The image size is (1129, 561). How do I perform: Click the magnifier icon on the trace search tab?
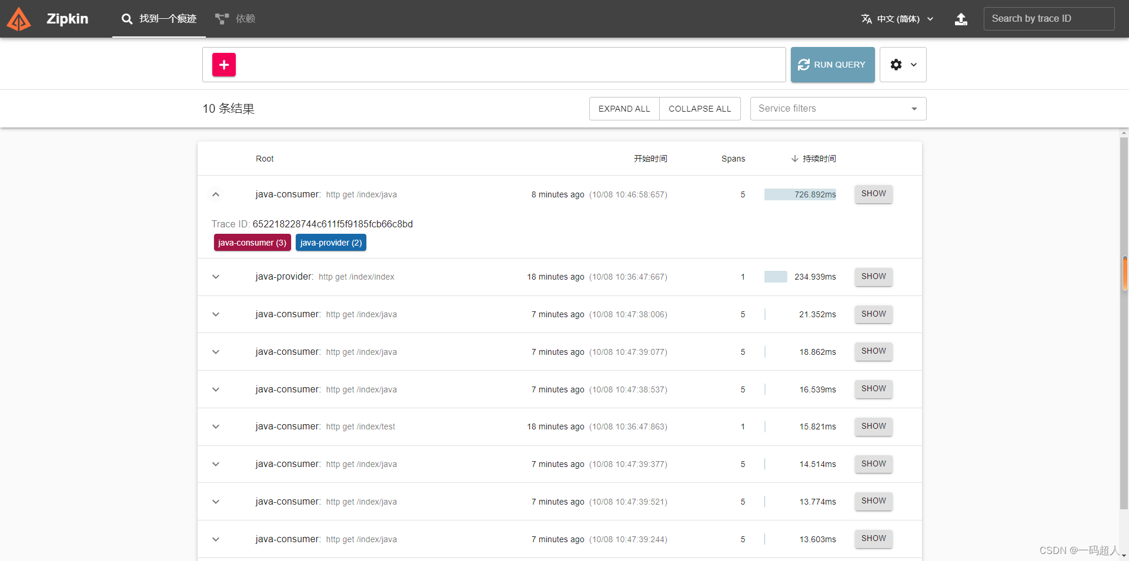[127, 18]
